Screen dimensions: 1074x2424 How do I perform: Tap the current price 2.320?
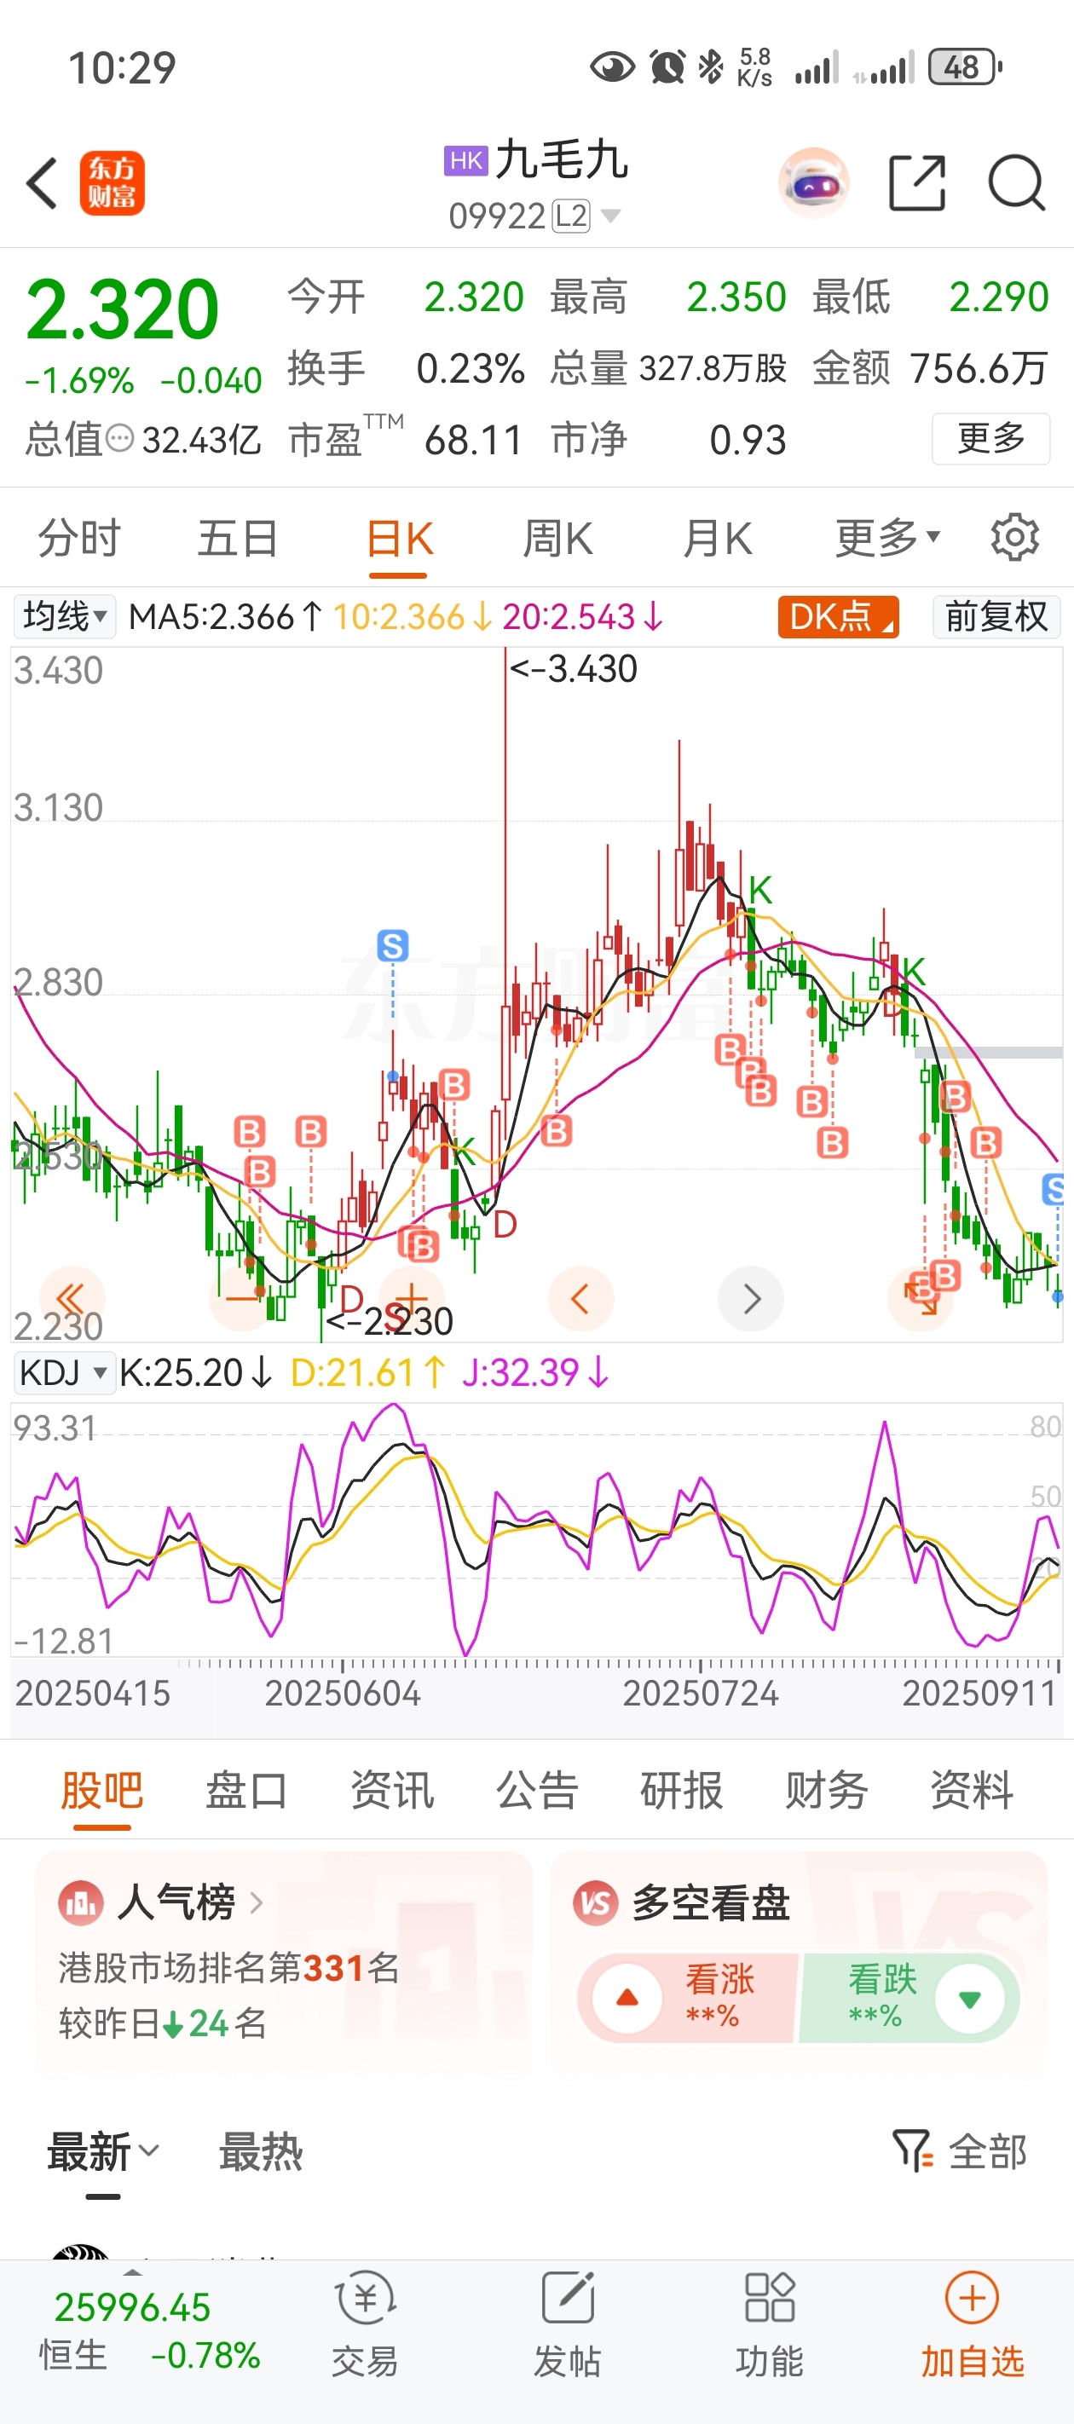click(123, 309)
